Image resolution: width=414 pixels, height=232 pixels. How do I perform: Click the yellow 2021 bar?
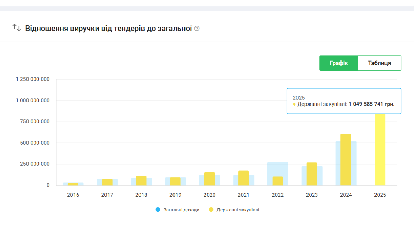[x=244, y=178]
